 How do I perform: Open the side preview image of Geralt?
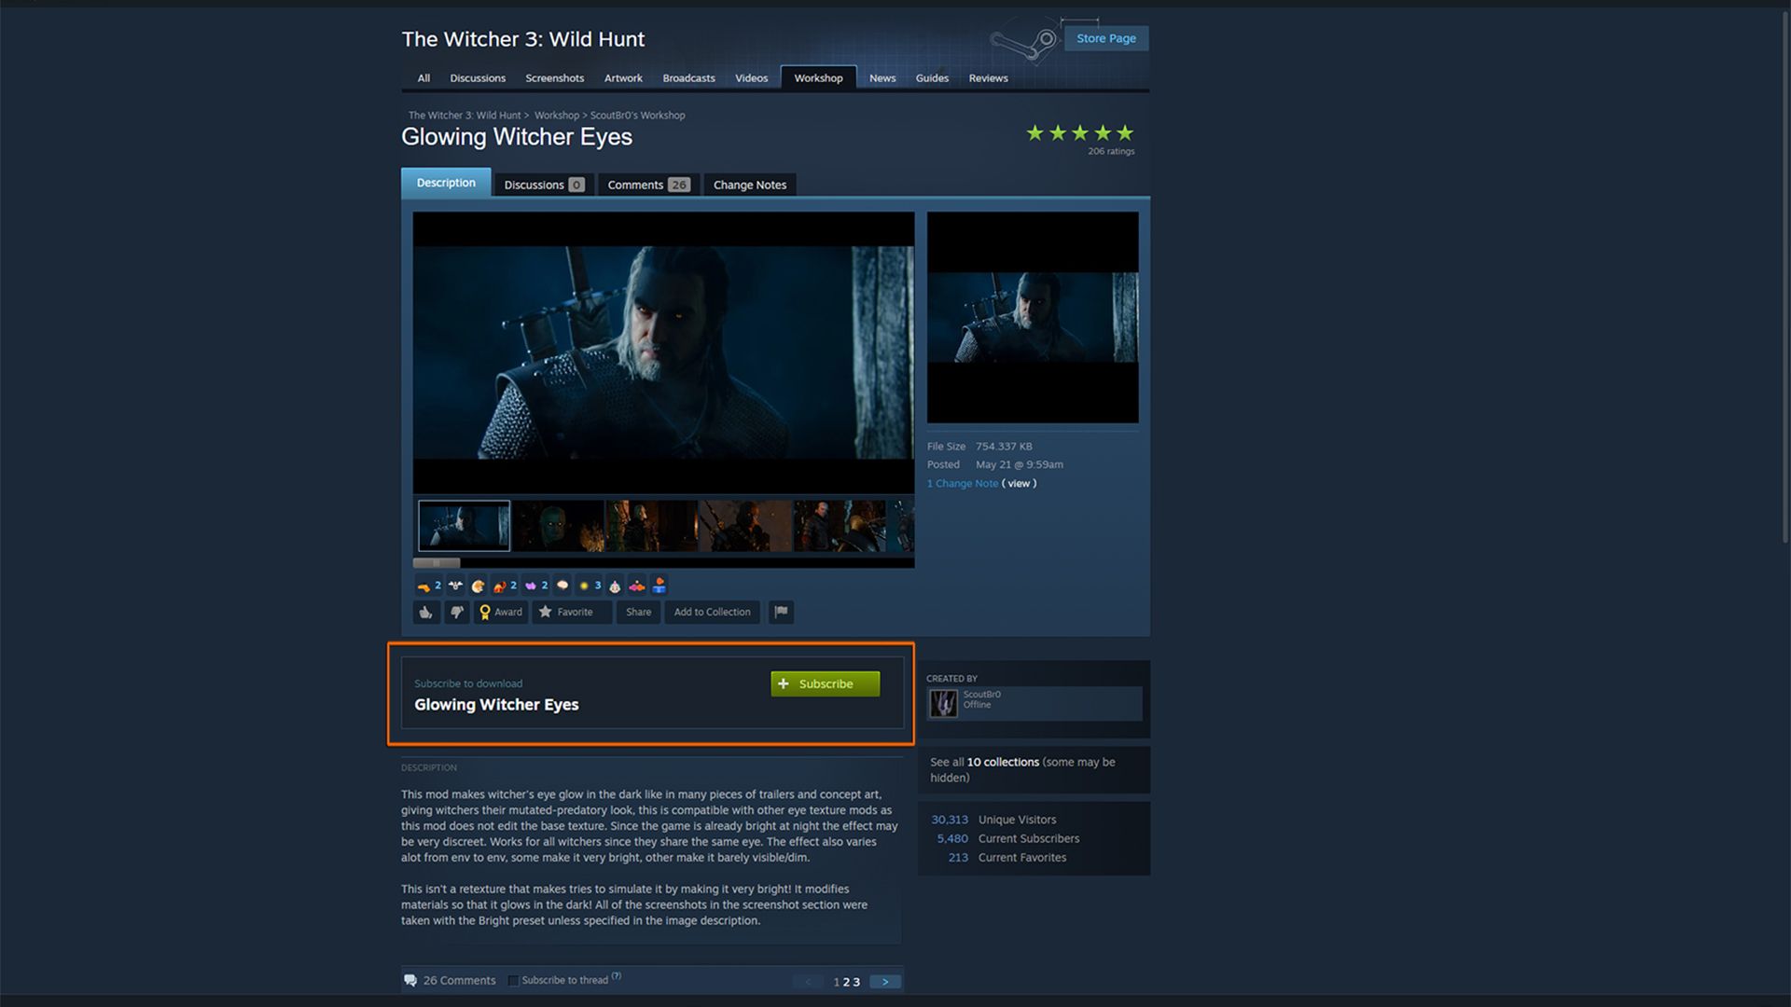click(1033, 317)
